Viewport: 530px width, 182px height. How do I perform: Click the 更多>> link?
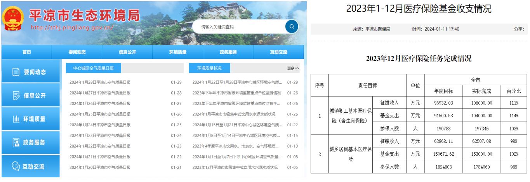[x=293, y=68]
